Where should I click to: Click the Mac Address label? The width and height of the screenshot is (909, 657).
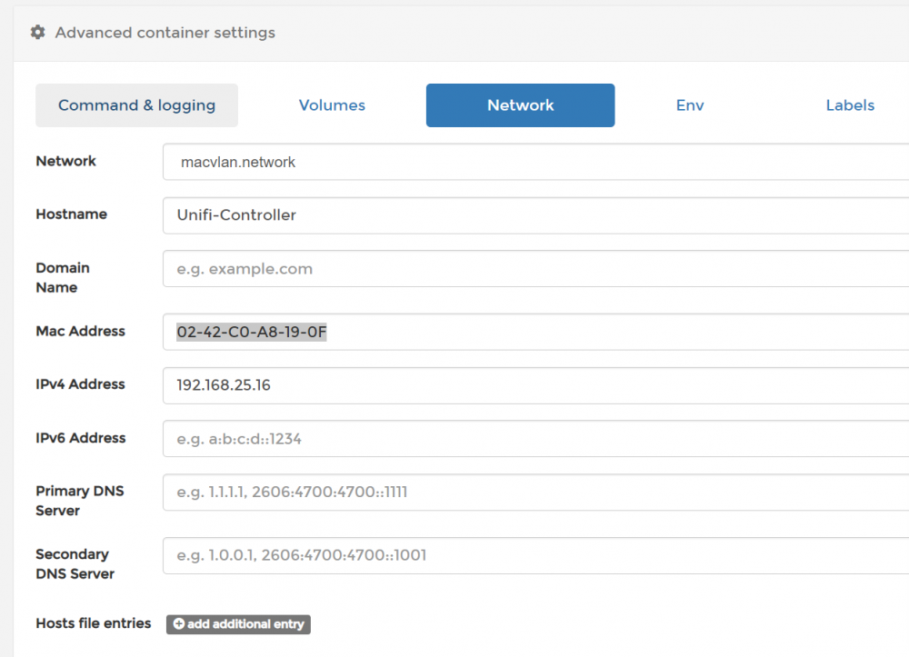click(81, 332)
